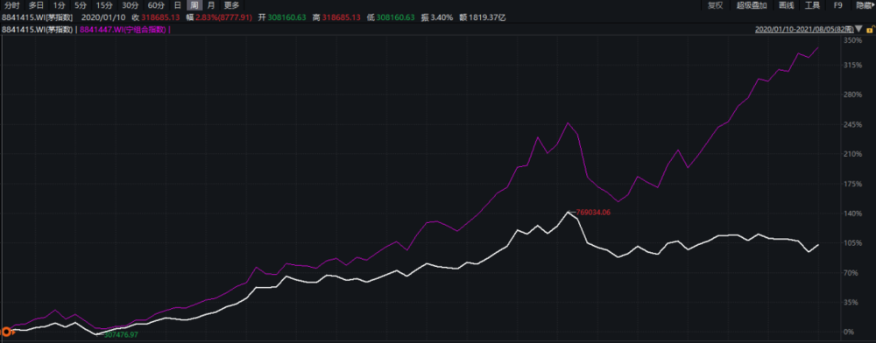Select the 30分 chart period

point(131,5)
